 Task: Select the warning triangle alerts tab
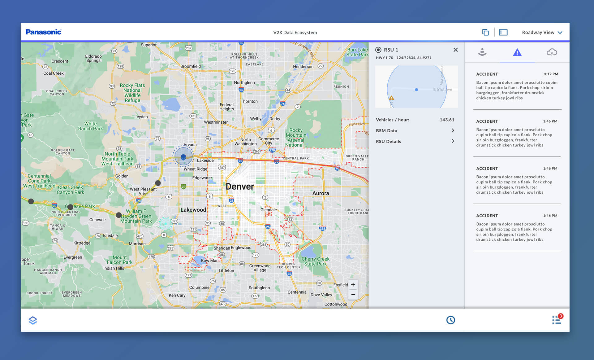click(517, 52)
